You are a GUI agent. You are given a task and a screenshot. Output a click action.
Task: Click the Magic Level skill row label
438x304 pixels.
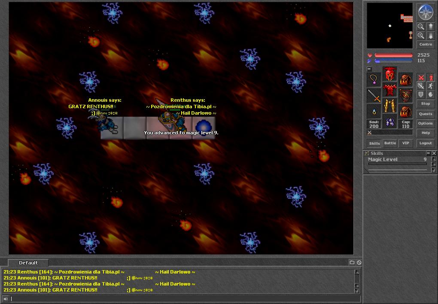click(x=383, y=159)
